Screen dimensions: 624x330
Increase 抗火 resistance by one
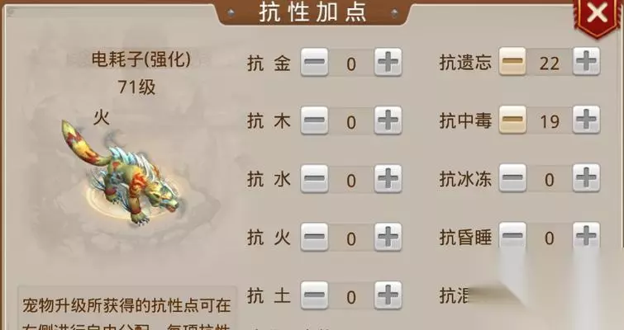coord(388,237)
